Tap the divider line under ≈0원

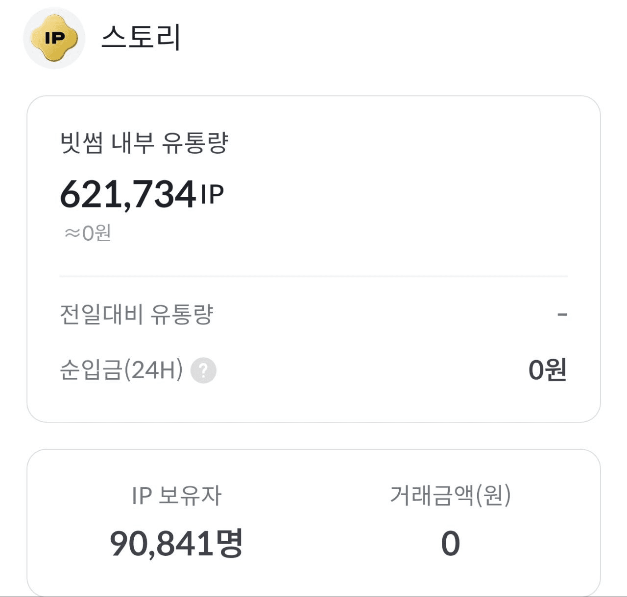point(313,276)
